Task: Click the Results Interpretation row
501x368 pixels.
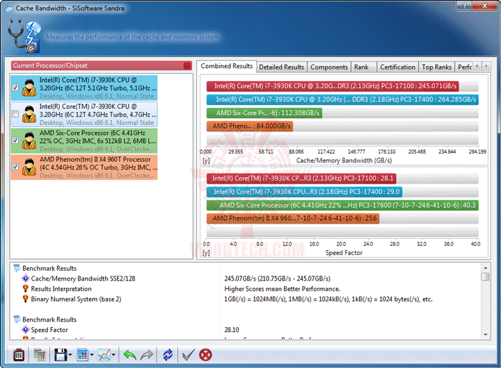Action: coord(246,289)
